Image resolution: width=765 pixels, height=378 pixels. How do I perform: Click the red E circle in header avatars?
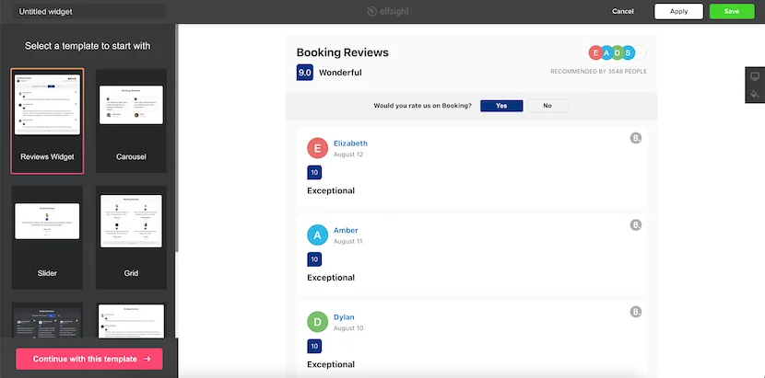595,52
